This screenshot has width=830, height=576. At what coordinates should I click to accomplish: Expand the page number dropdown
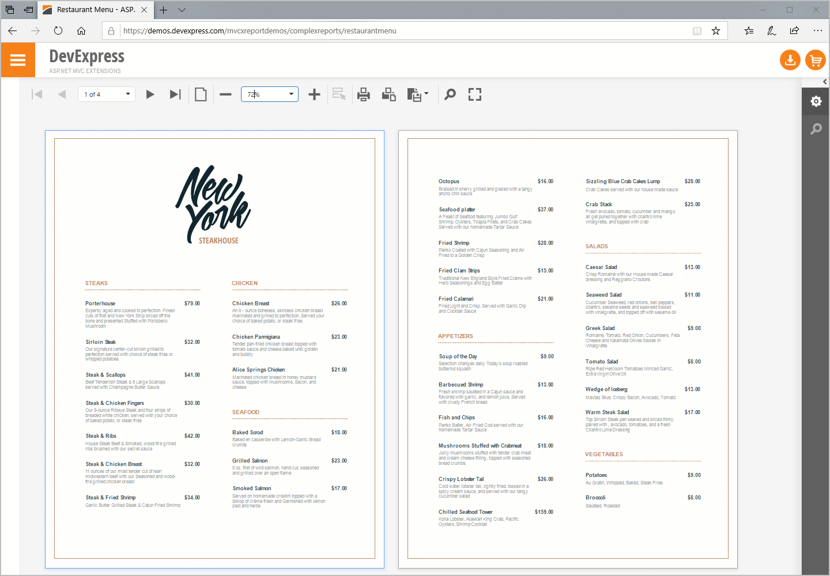[x=127, y=94]
